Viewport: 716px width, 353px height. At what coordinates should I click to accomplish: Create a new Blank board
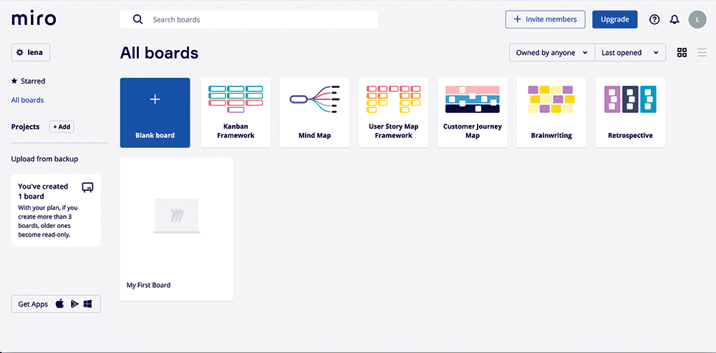155,113
